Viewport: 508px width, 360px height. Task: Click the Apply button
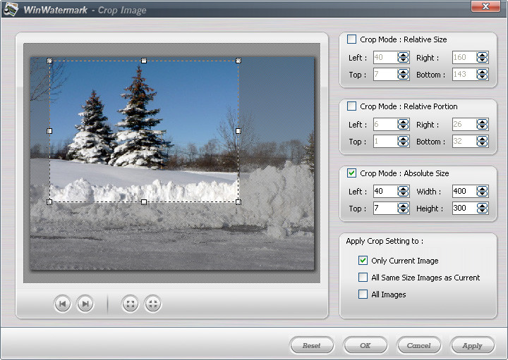472,346
